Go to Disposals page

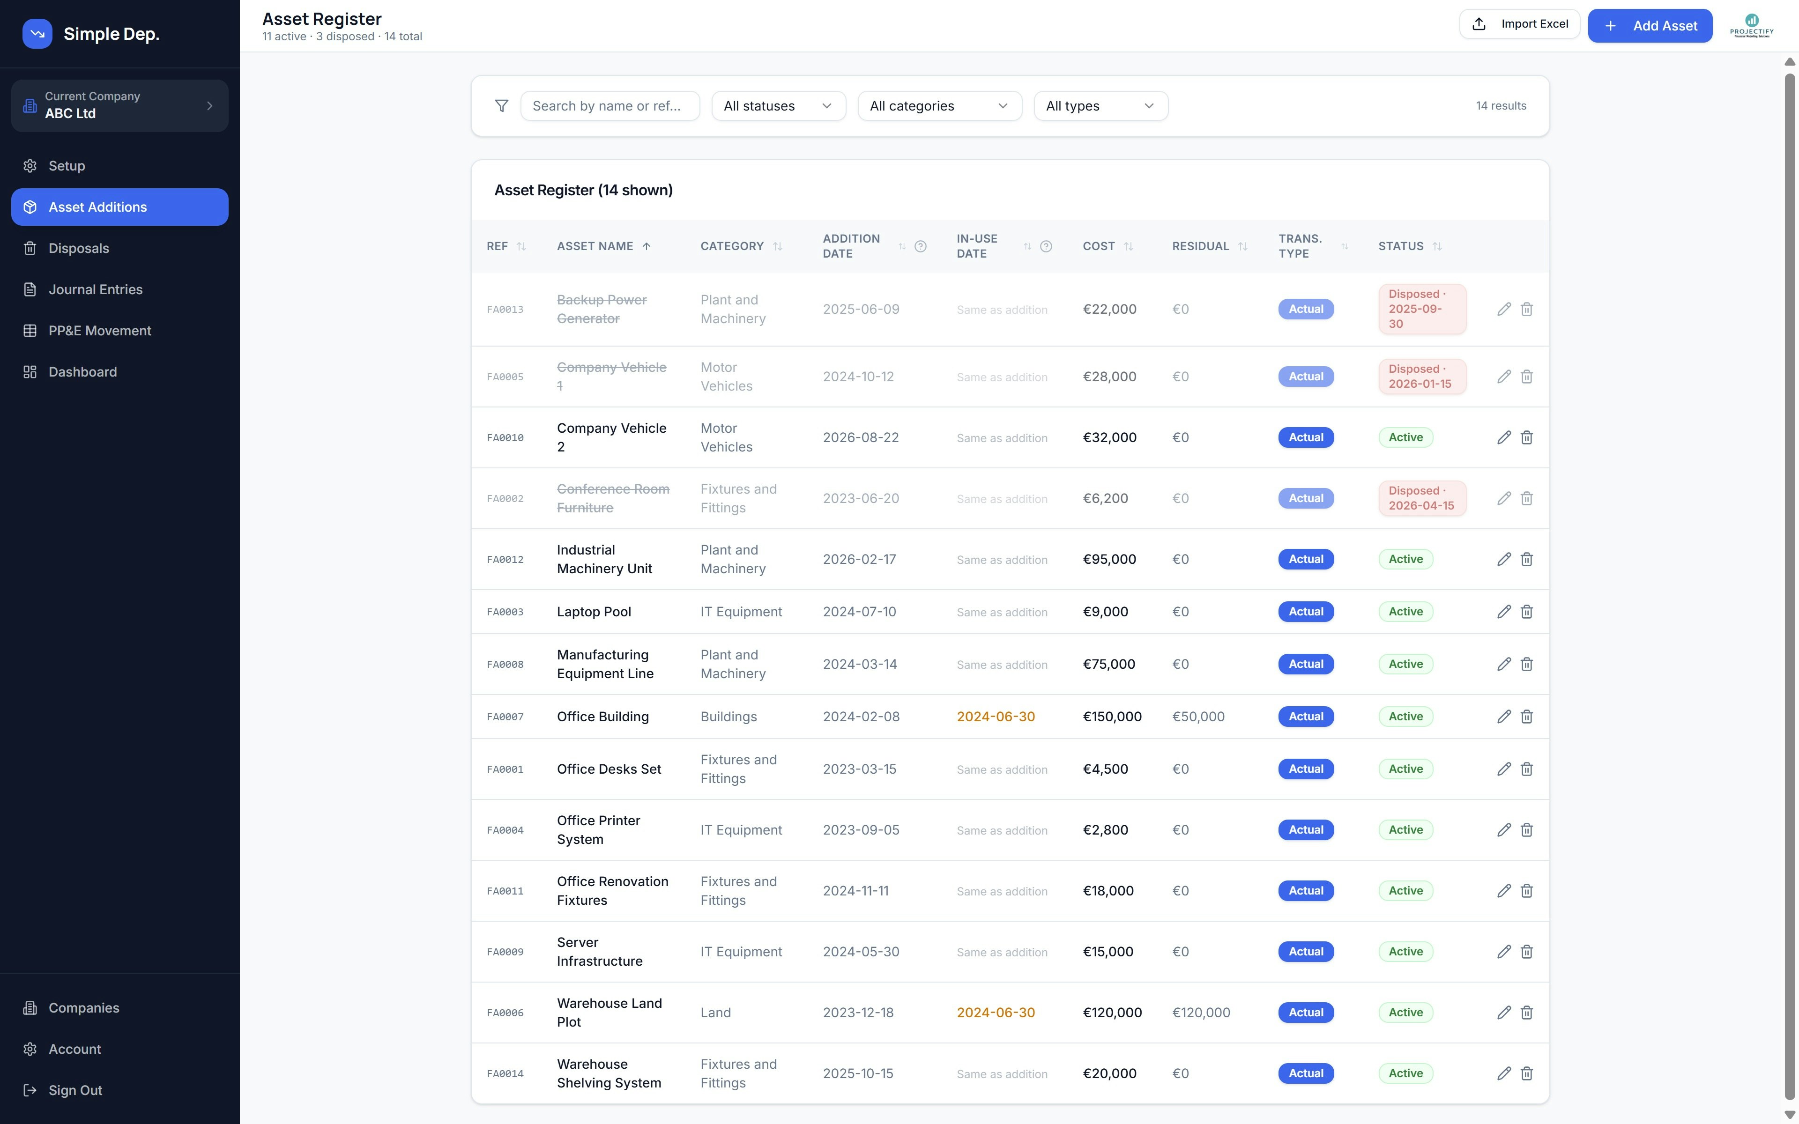coord(119,248)
